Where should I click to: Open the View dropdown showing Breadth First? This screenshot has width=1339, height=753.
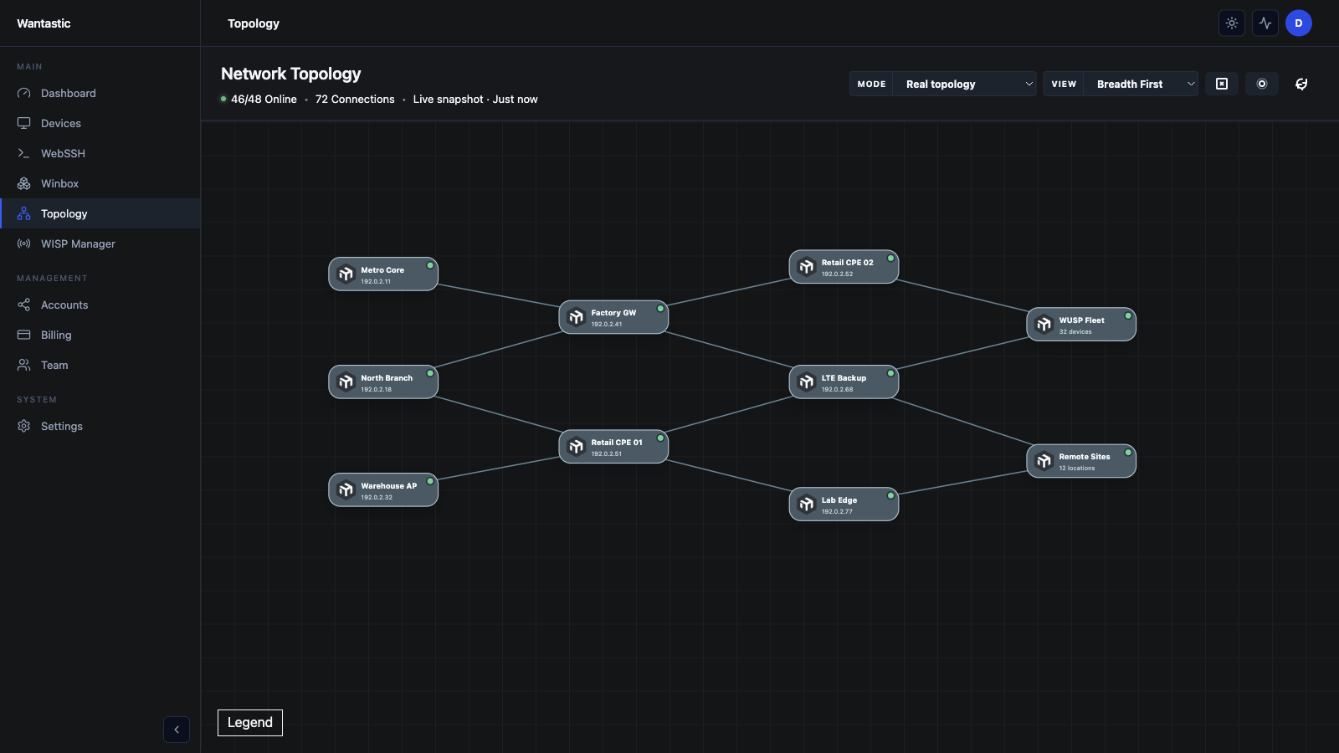pos(1121,84)
